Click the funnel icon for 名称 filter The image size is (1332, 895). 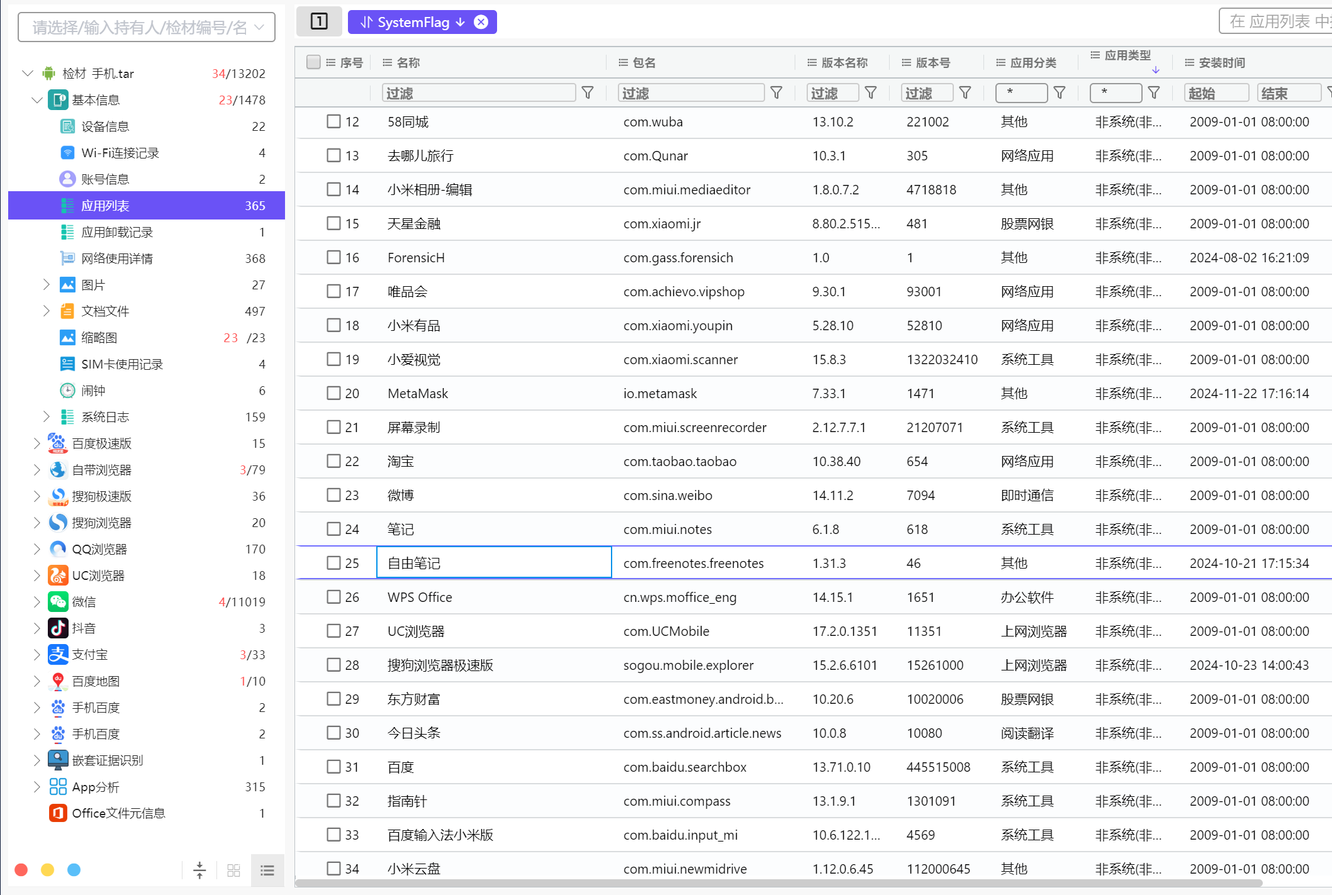(x=588, y=93)
